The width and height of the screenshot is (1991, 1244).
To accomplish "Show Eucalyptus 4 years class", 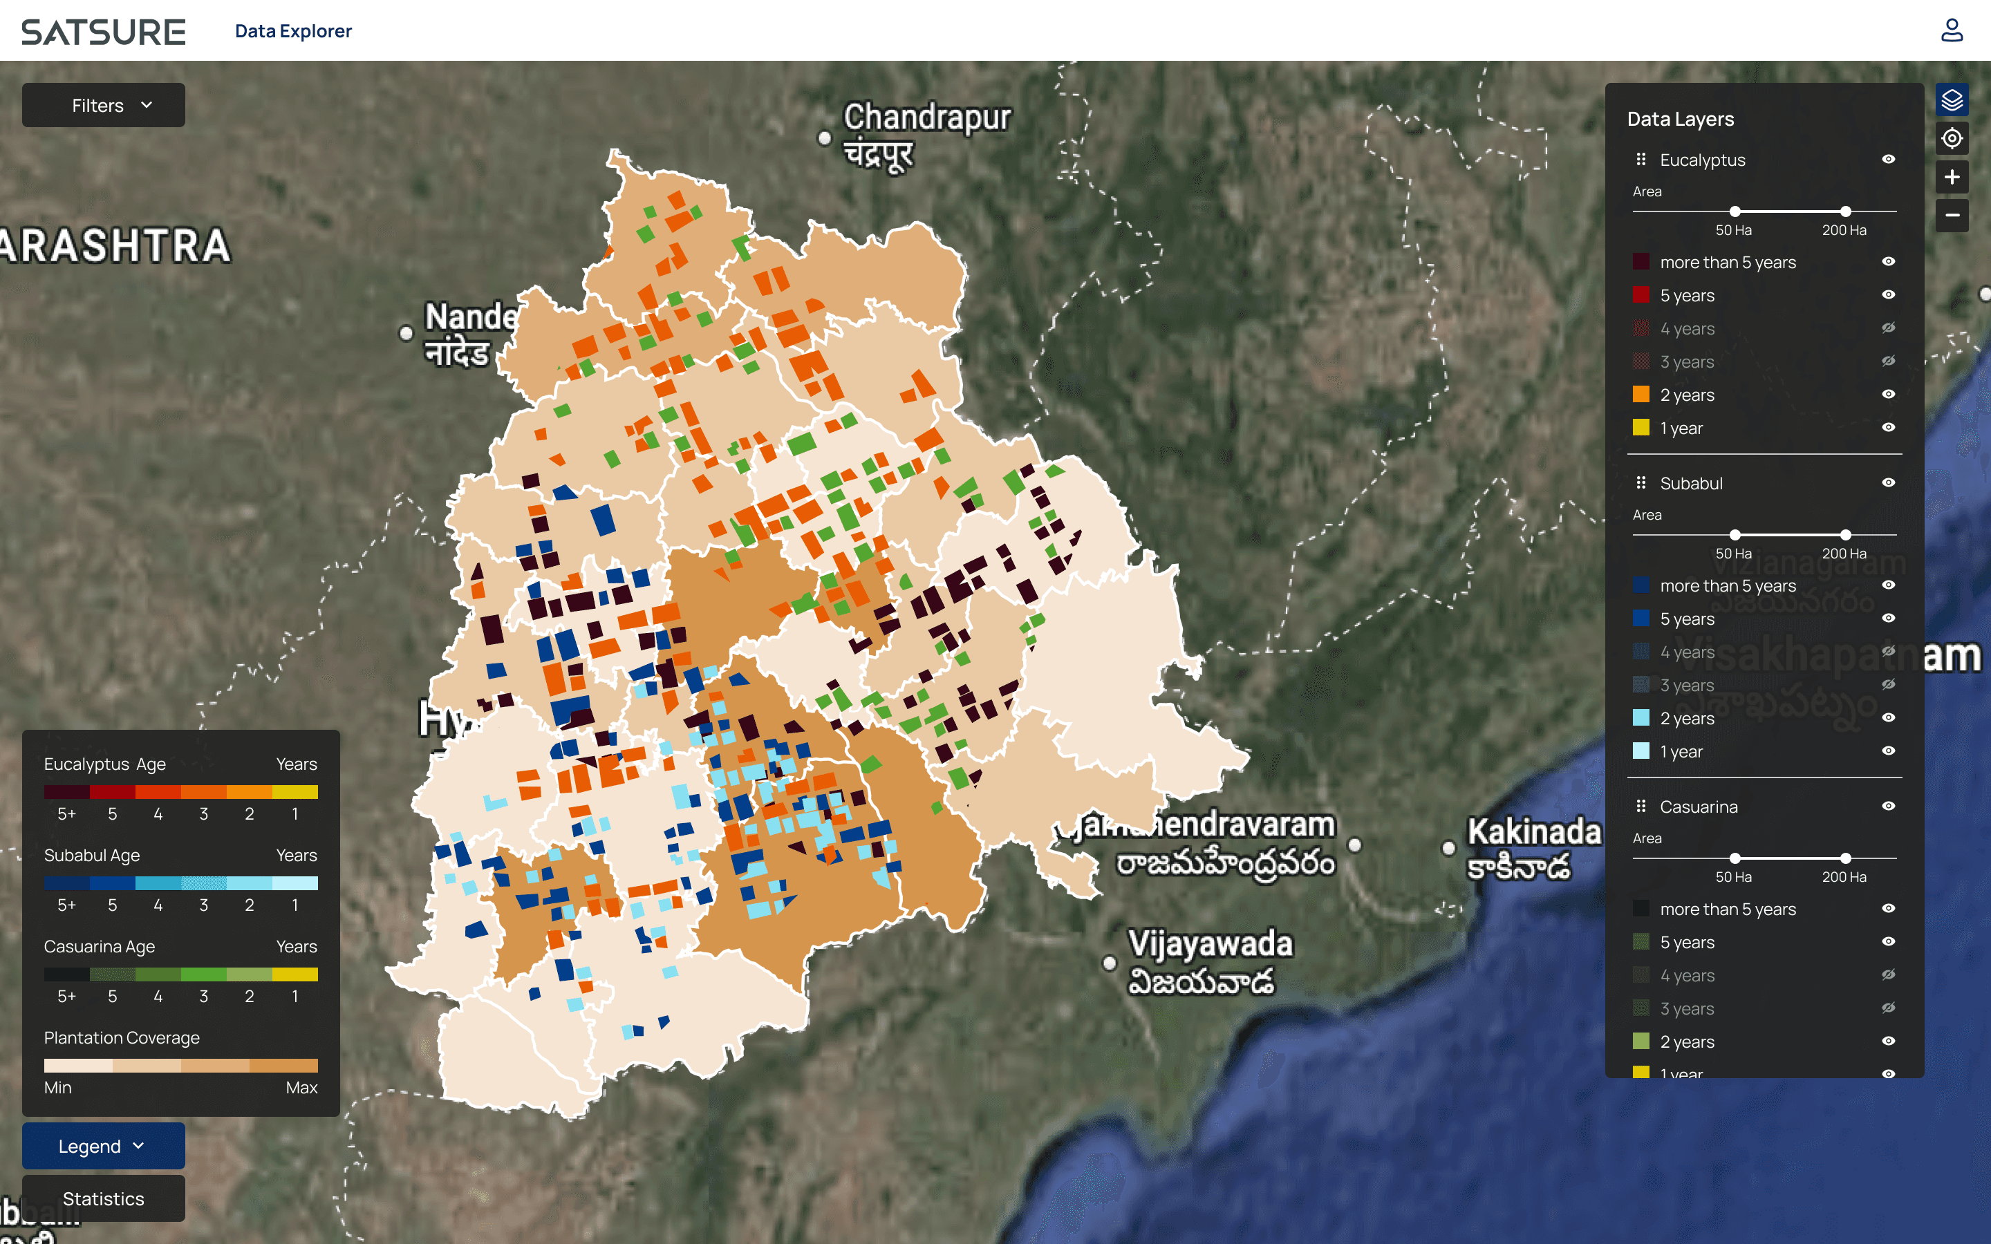I will [1888, 328].
